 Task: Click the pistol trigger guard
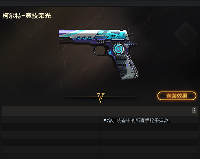coord(100,50)
